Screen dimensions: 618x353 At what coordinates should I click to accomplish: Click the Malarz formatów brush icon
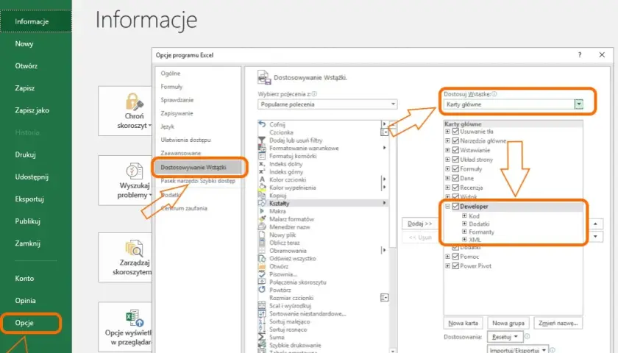pos(262,219)
